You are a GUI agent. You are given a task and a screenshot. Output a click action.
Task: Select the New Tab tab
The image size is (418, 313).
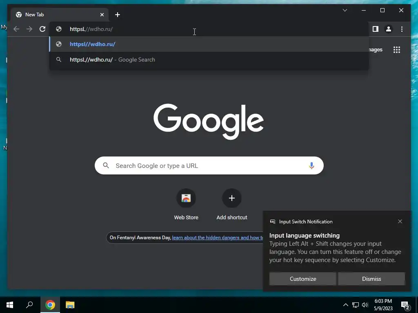60,15
